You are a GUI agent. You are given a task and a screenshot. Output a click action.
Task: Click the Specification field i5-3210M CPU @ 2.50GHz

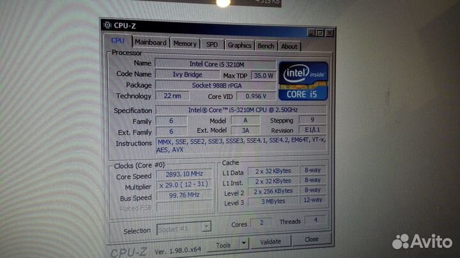[x=241, y=110]
